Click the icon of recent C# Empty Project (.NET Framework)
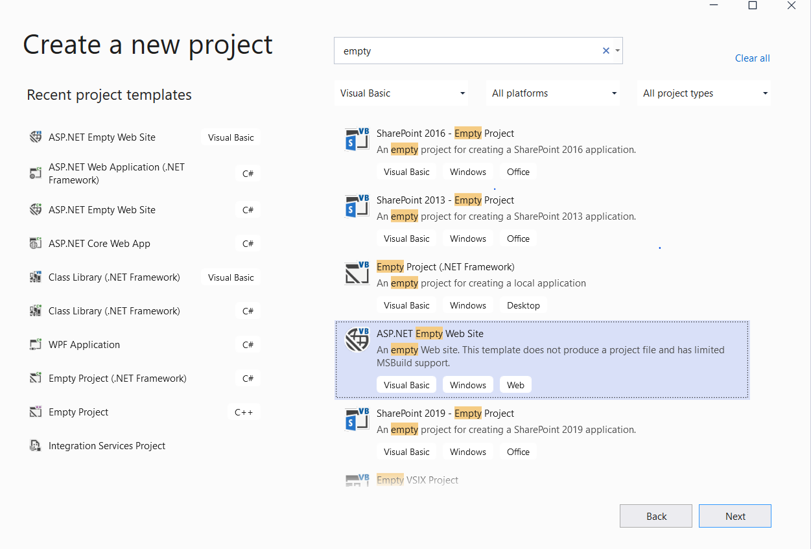This screenshot has height=549, width=811. pos(36,379)
